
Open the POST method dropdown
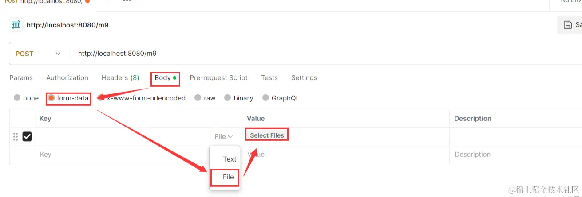[x=38, y=54]
